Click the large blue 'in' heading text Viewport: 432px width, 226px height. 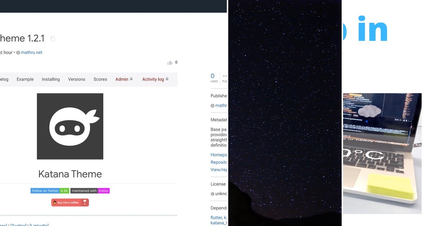point(373,29)
